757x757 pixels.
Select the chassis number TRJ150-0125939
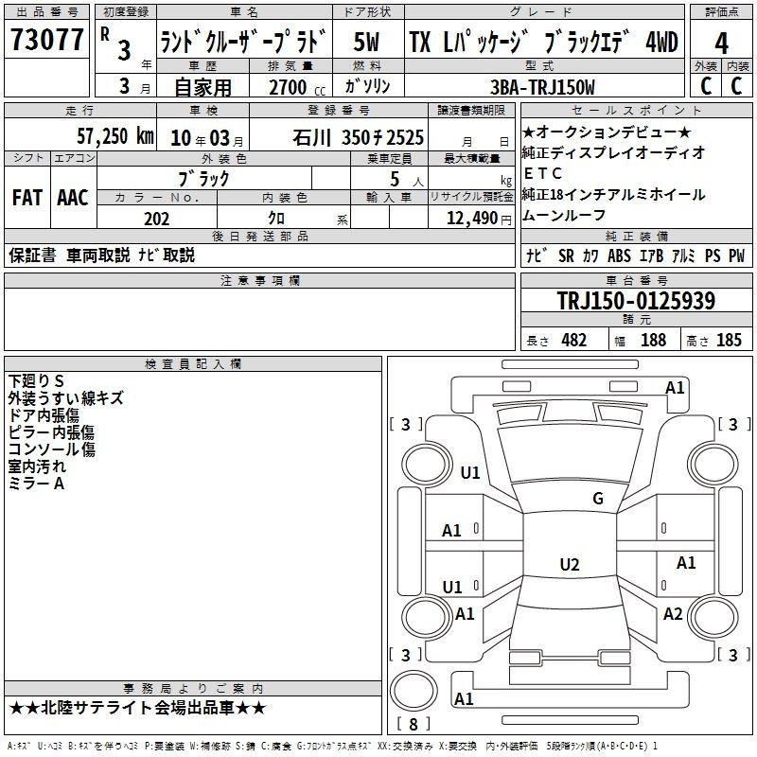pyautogui.click(x=636, y=300)
